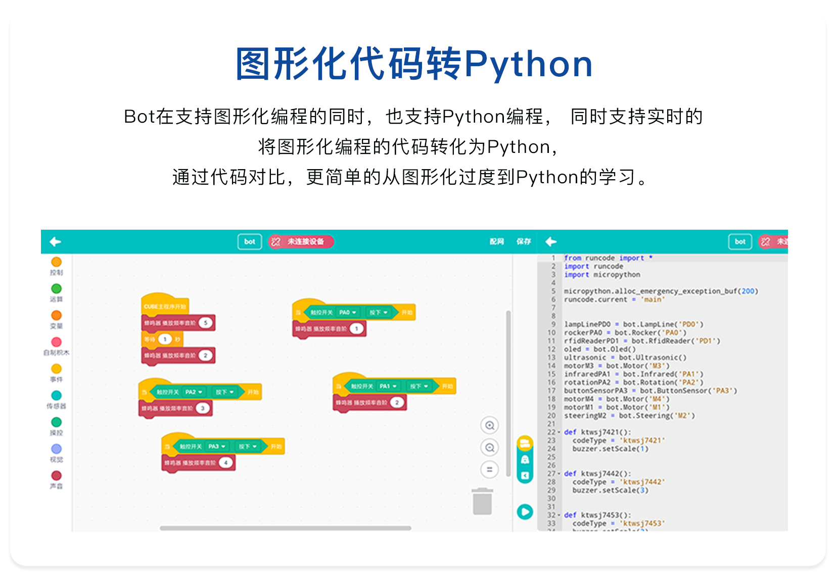This screenshot has width=837, height=584.
Task: Open the PA2 port dropdown
Action: coord(194,392)
